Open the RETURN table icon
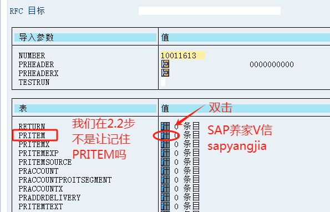The height and width of the screenshot is (212, 330). point(165,127)
